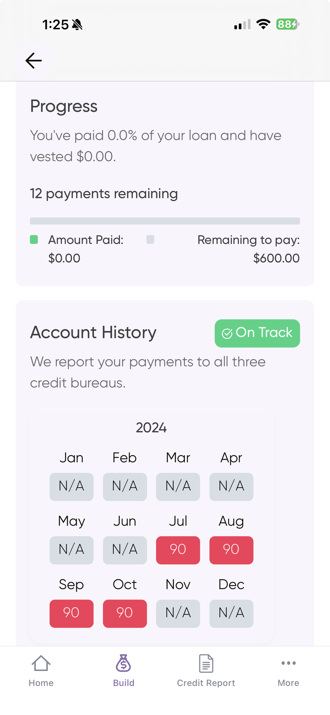The width and height of the screenshot is (330, 715).
Task: Tap the Wi-Fi status icon
Action: [x=263, y=24]
